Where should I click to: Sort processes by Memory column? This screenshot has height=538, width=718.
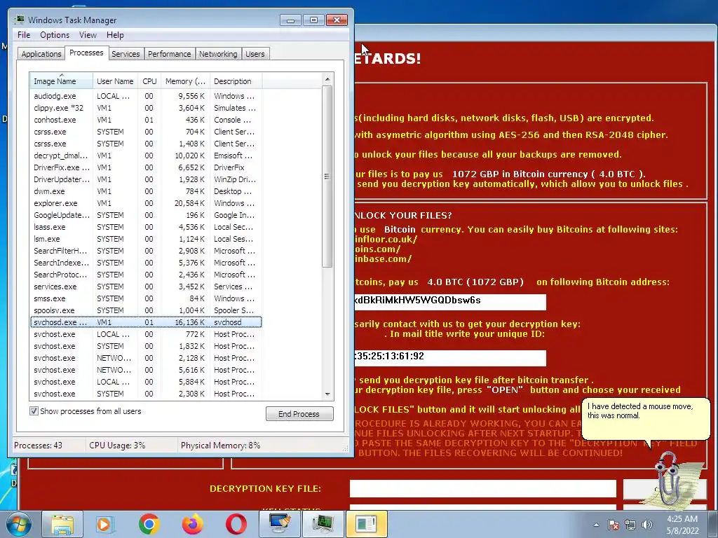click(x=185, y=81)
